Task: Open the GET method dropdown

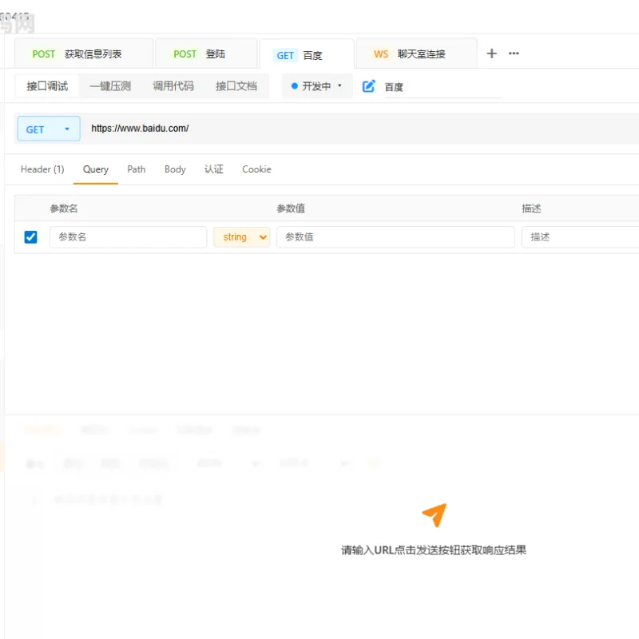Action: pos(49,129)
